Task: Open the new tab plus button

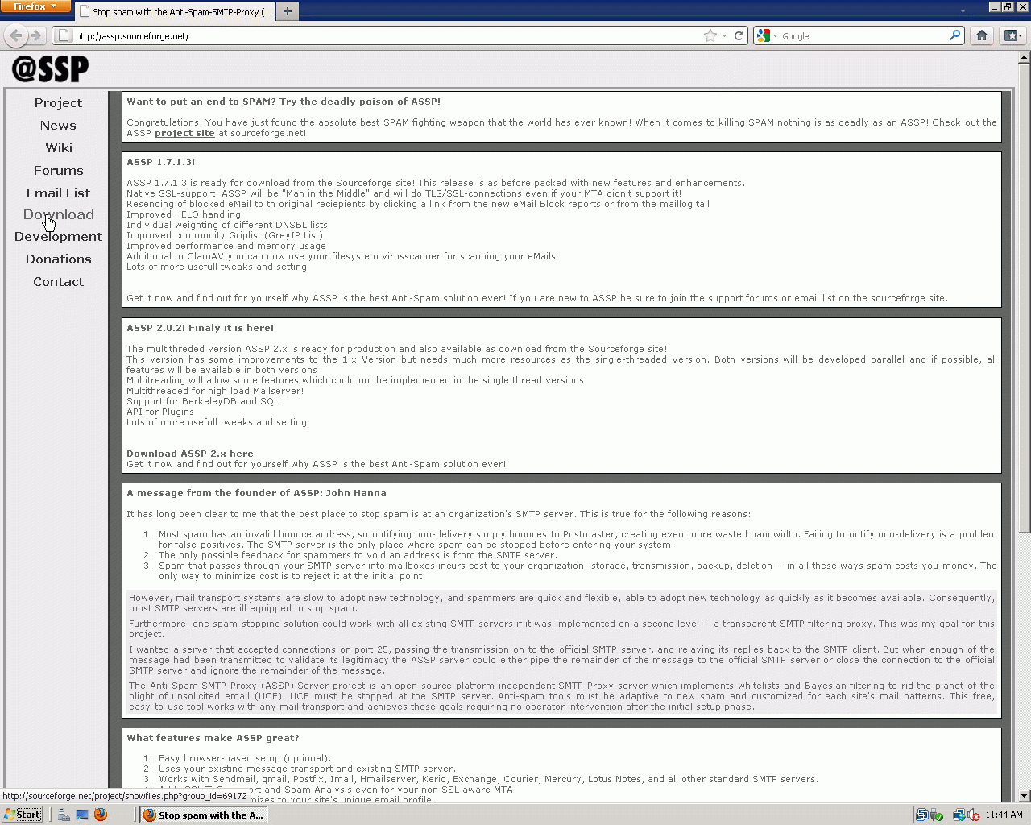Action: tap(288, 11)
